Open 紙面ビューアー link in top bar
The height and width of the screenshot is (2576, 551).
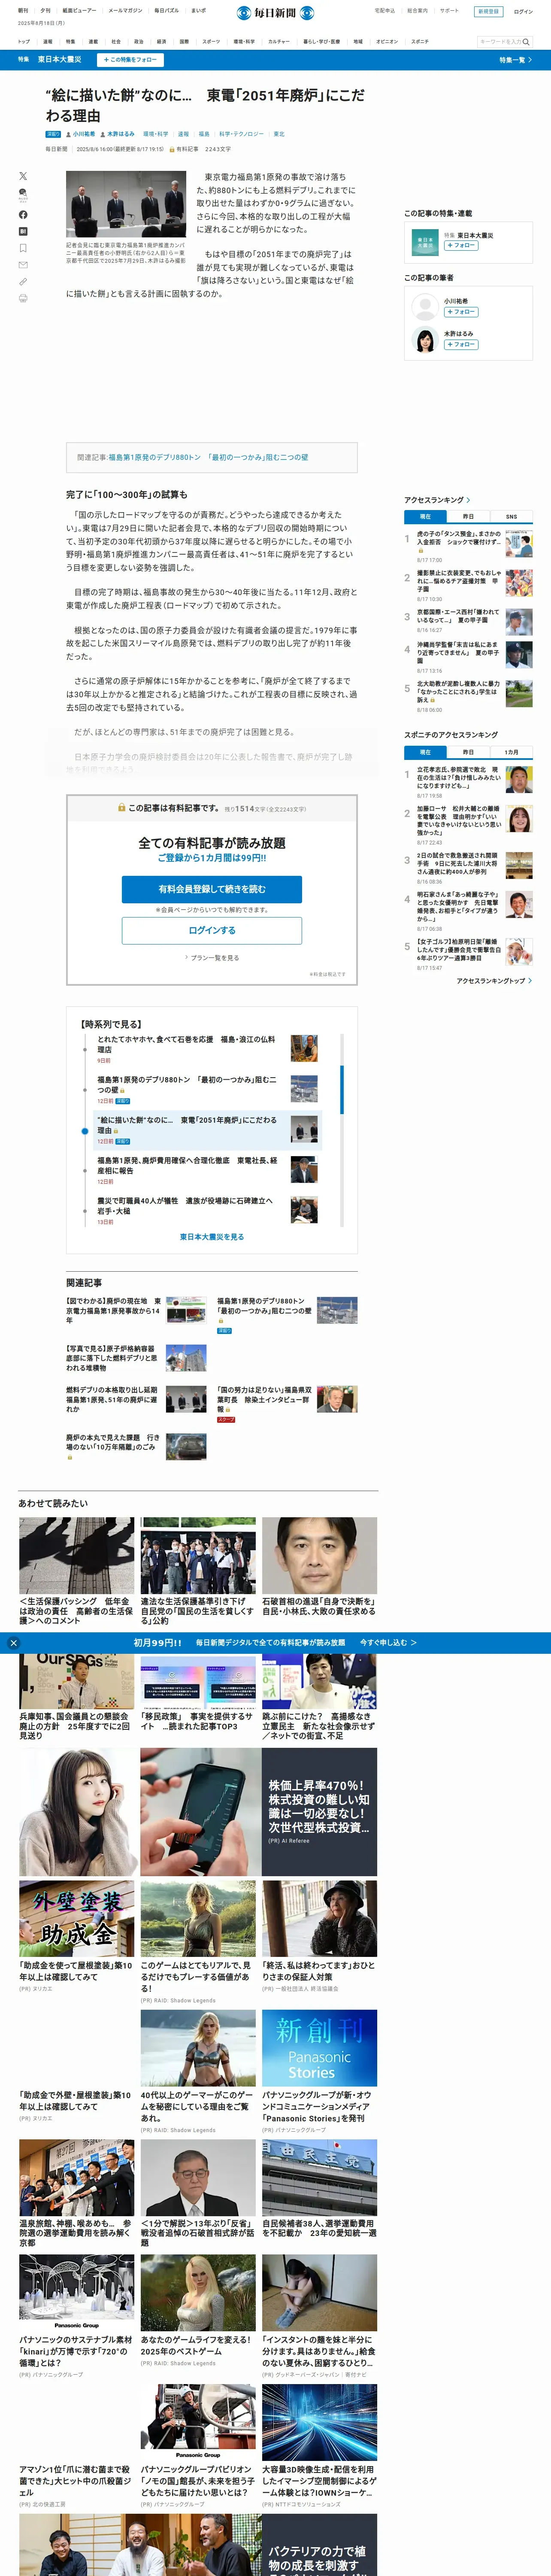click(x=80, y=11)
